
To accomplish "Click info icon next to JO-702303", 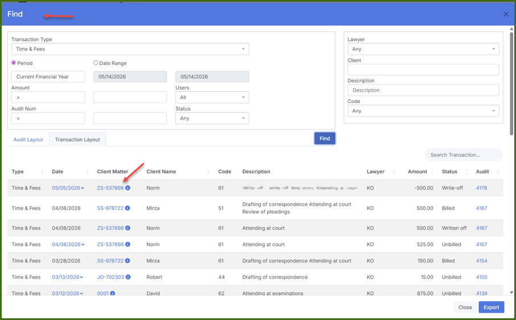I will pos(128,277).
